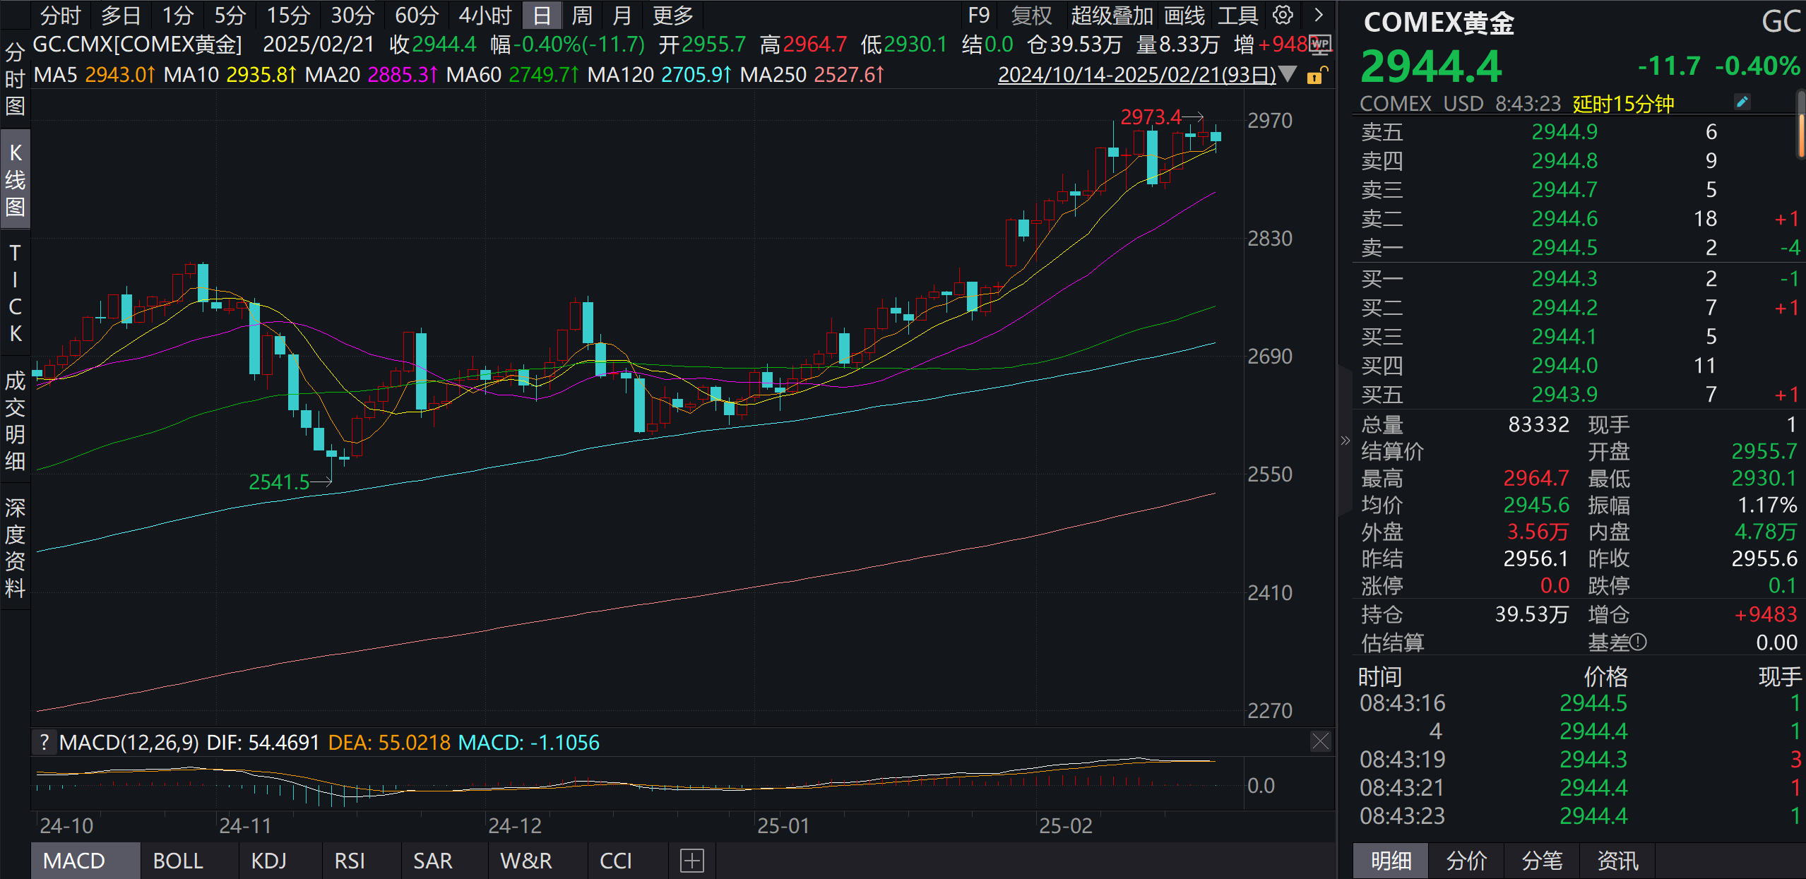Image resolution: width=1806 pixels, height=879 pixels.
Task: Close the MACD indicator panel
Action: (x=1320, y=741)
